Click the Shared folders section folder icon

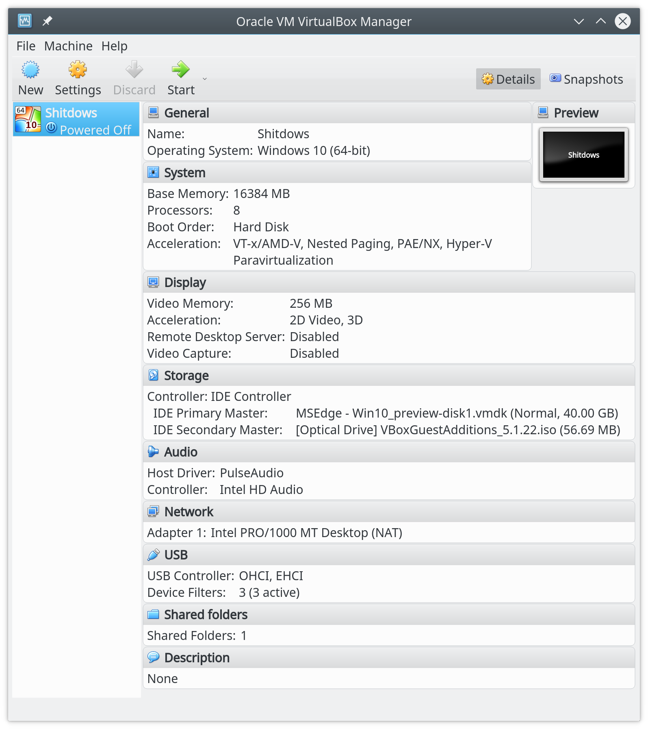click(x=153, y=614)
